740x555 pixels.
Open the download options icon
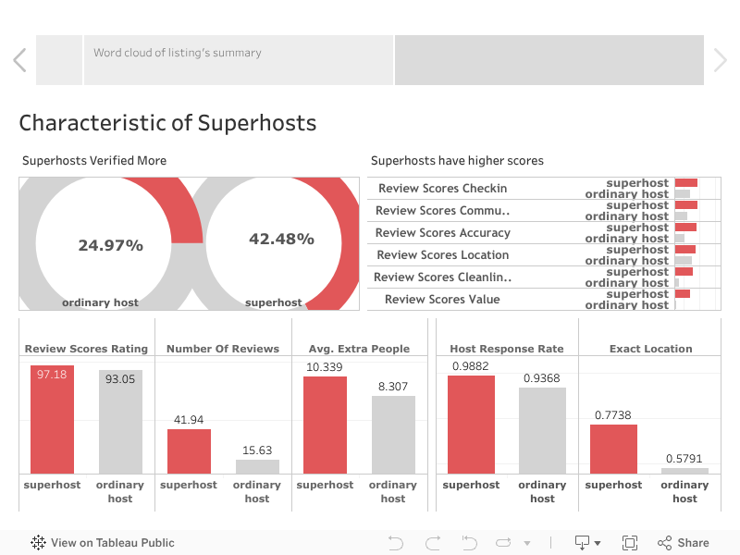(x=583, y=543)
